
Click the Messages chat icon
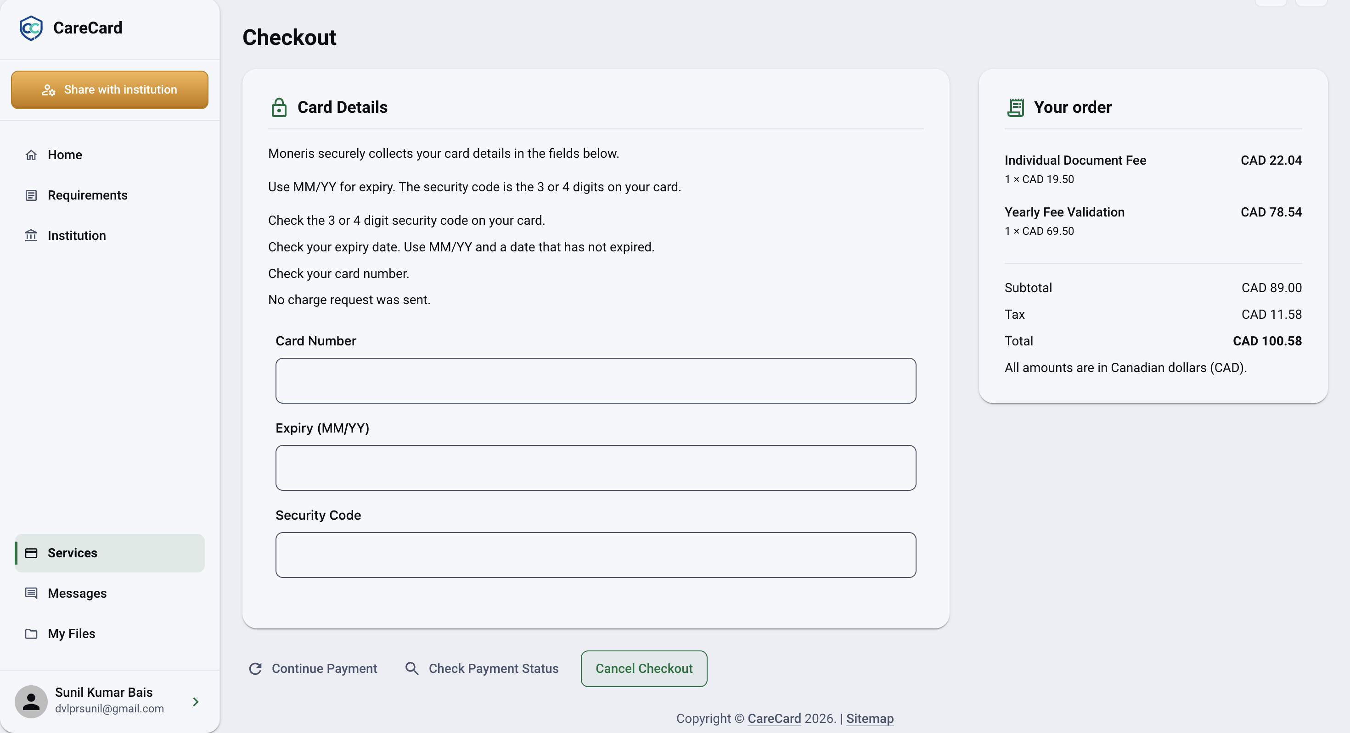point(31,593)
